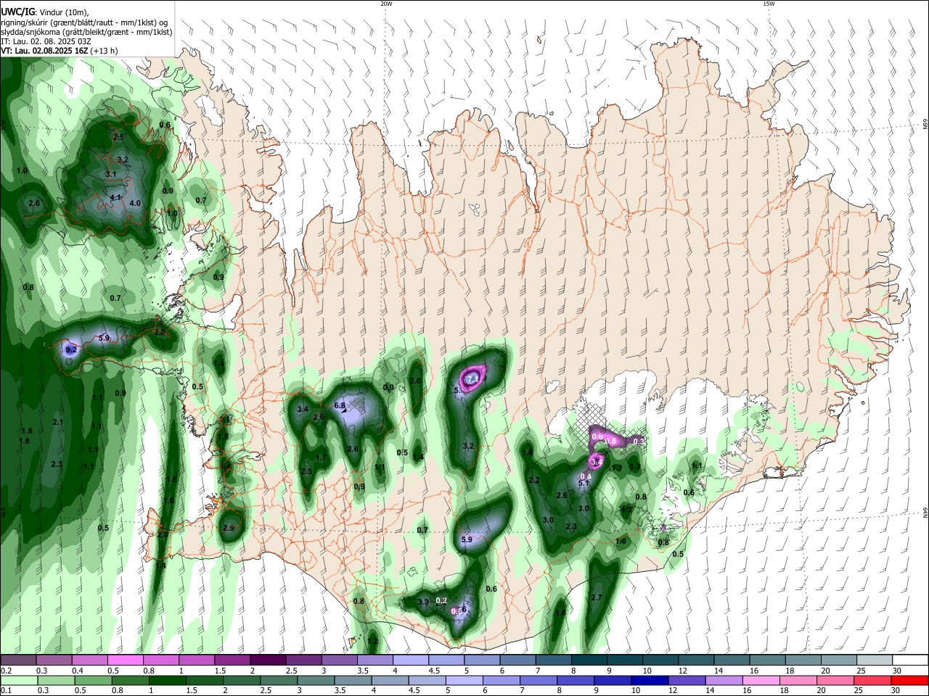Select the 0.2 label under the snow legend

click(x=4, y=671)
